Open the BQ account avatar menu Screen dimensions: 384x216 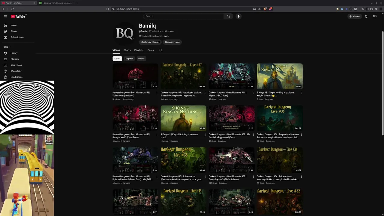click(375, 16)
